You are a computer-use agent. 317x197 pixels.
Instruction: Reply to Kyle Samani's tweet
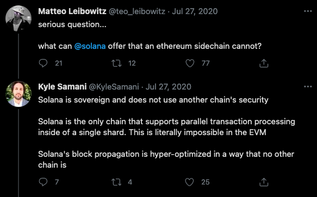point(43,182)
